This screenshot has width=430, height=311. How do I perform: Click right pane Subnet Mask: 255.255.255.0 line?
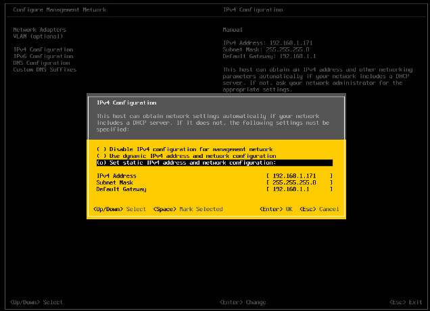266,49
